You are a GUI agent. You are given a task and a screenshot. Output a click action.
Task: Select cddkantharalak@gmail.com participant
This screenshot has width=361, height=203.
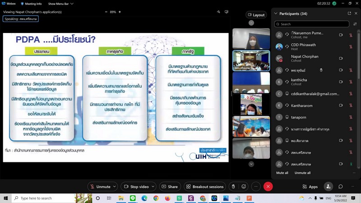(315, 94)
